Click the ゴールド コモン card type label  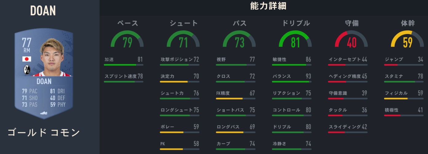[x=43, y=133]
